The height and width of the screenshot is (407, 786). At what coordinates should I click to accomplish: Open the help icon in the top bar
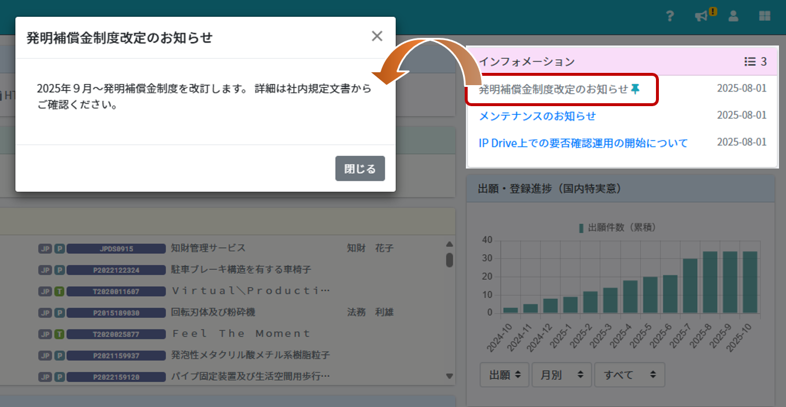(x=669, y=16)
